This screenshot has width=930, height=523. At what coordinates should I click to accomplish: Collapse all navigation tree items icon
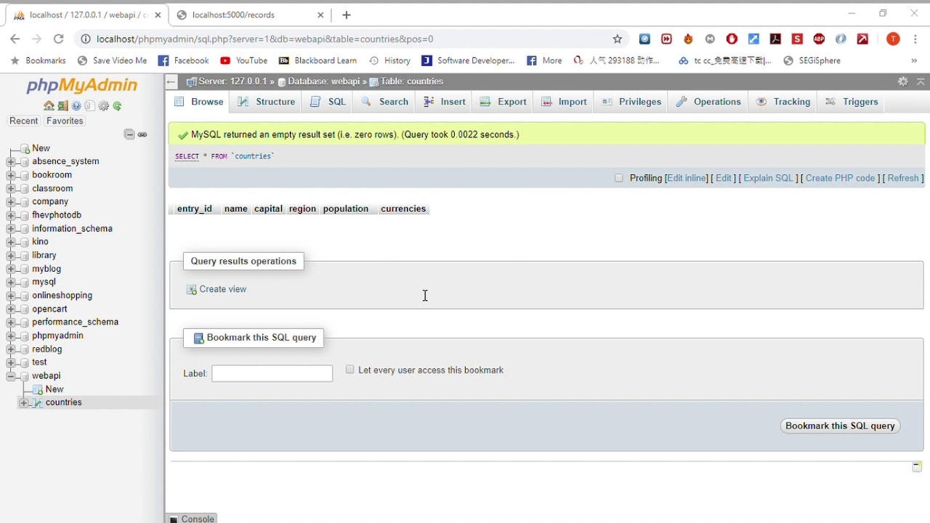point(129,134)
